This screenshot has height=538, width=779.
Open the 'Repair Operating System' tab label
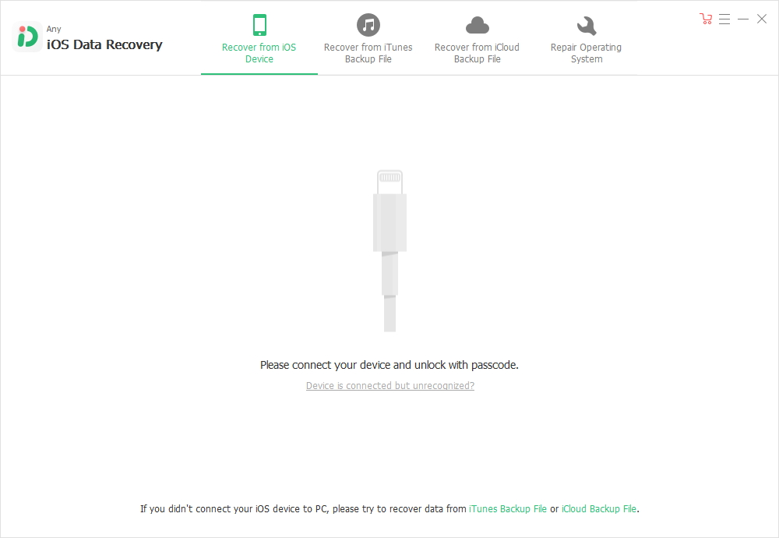587,53
